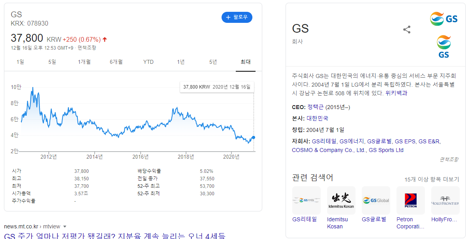Click the vertical GS logo image
Screen dimensions: 470x239
[444, 46]
